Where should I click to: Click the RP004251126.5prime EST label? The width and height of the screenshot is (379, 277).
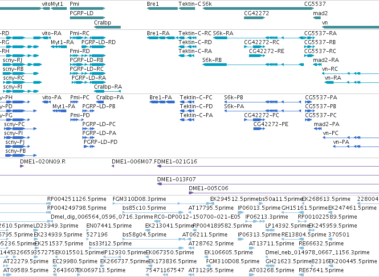click(x=77, y=199)
